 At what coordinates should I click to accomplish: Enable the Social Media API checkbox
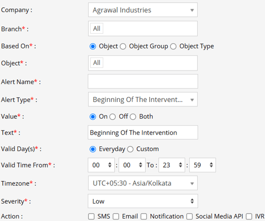pyautogui.click(x=190, y=216)
